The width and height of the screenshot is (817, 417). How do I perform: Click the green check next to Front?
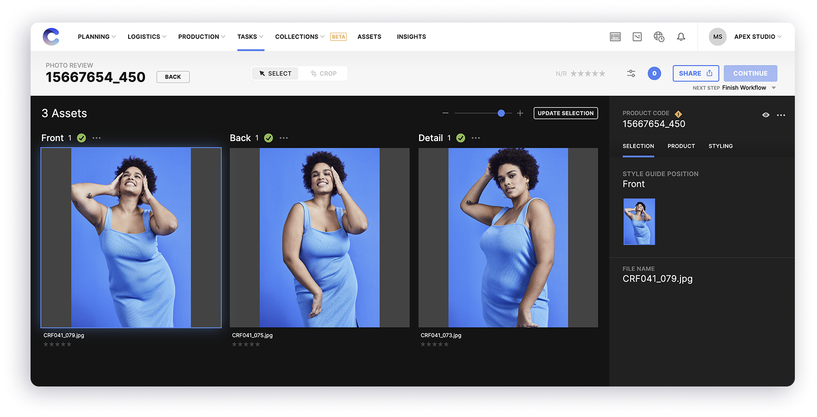pos(81,138)
